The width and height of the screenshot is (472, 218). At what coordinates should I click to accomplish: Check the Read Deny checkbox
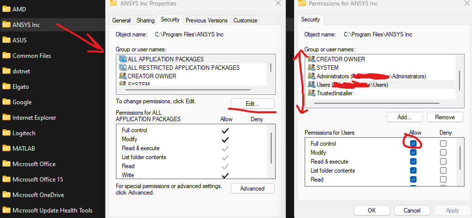[x=443, y=180]
